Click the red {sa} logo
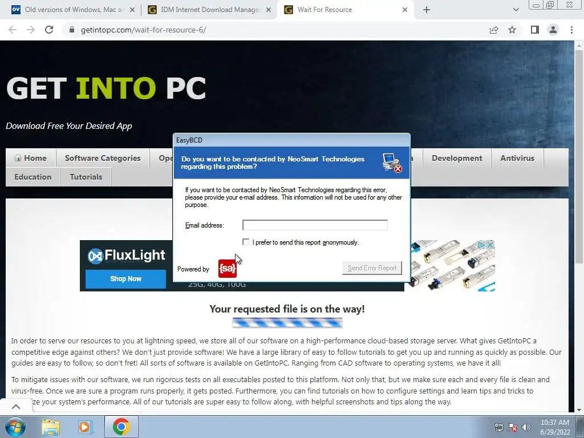The height and width of the screenshot is (438, 584). 227,269
